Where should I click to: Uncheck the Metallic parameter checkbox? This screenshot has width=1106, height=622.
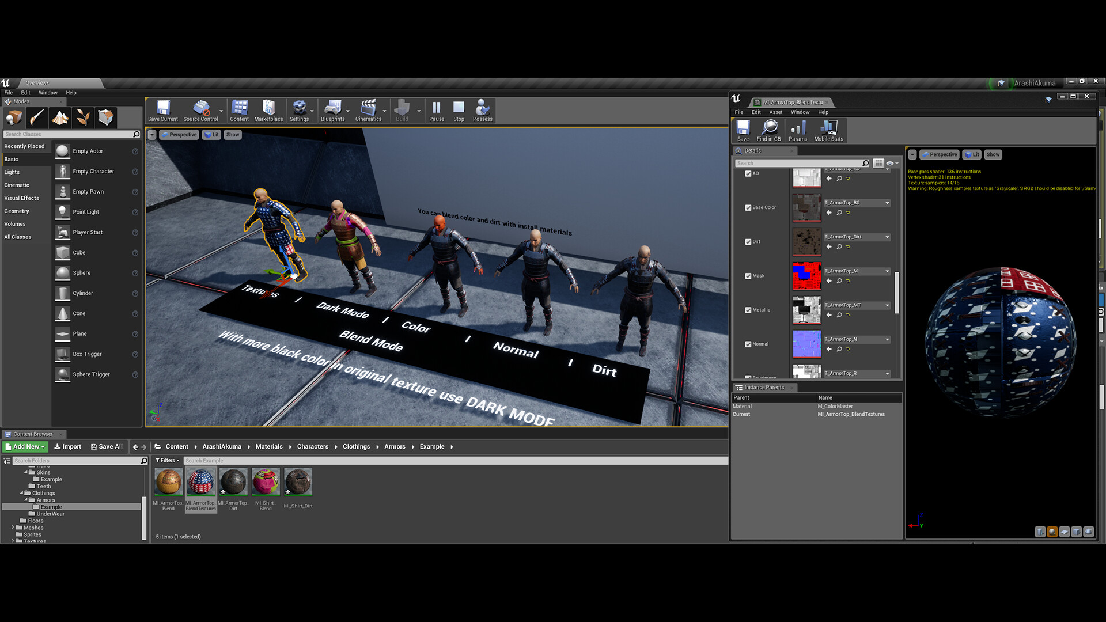(748, 310)
